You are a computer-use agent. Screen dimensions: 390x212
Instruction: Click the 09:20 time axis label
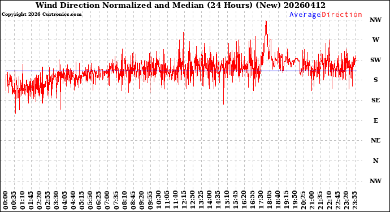click(x=141, y=200)
